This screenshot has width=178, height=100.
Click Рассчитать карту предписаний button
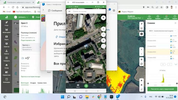click(162, 89)
